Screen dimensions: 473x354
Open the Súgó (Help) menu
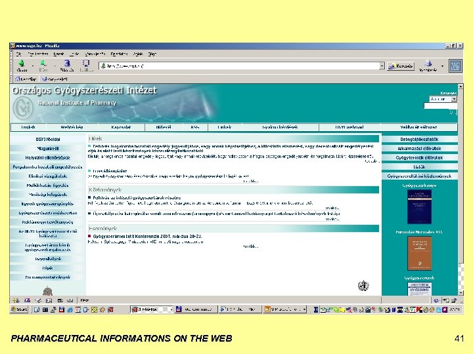coord(152,54)
